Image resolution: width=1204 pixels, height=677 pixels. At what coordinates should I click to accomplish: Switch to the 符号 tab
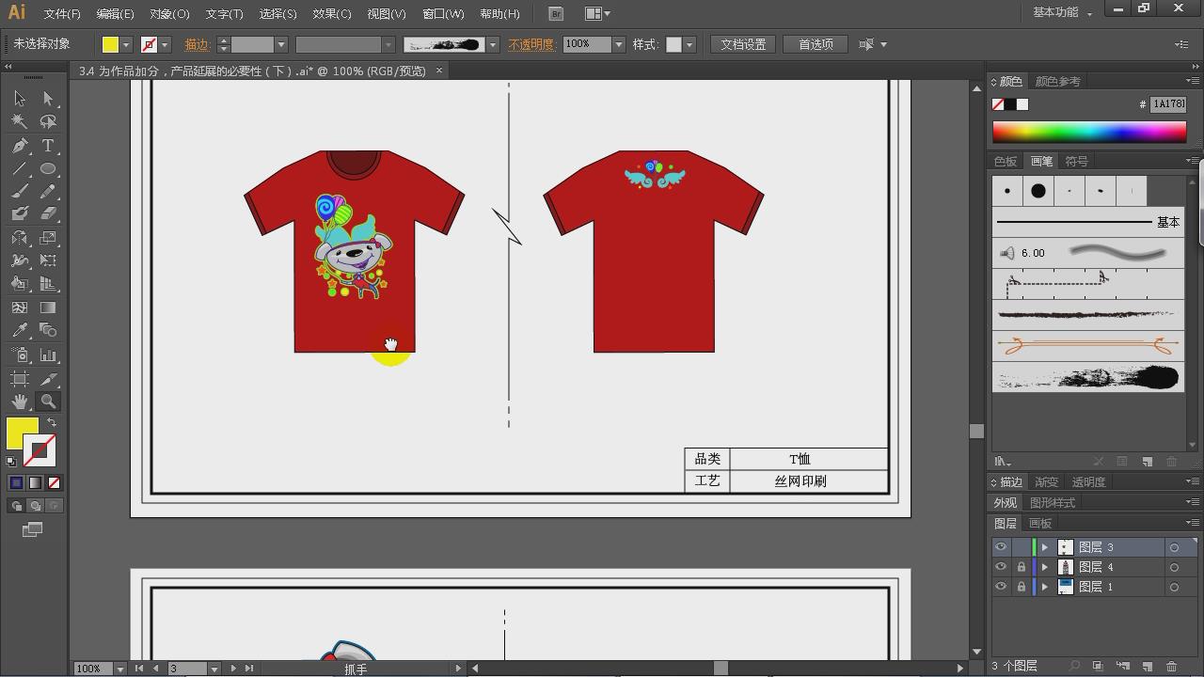point(1076,161)
